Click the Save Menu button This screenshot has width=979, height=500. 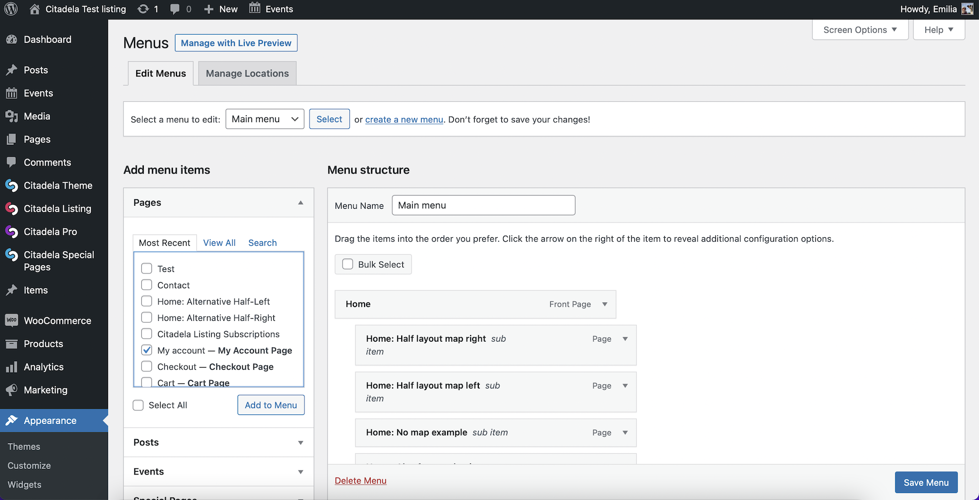925,482
